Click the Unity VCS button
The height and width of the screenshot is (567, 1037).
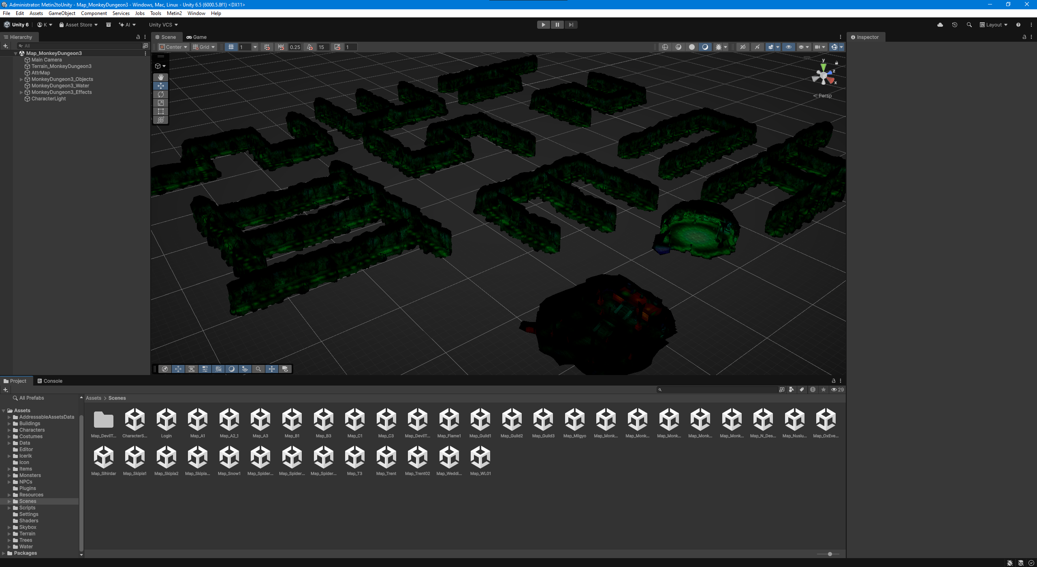pyautogui.click(x=163, y=25)
